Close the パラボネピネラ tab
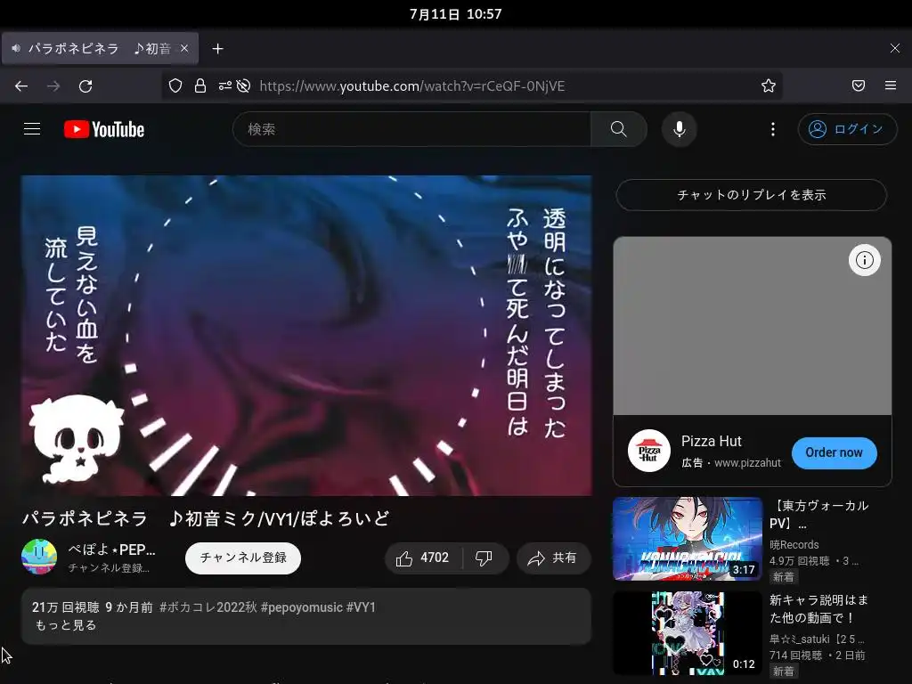This screenshot has width=912, height=684. click(184, 48)
